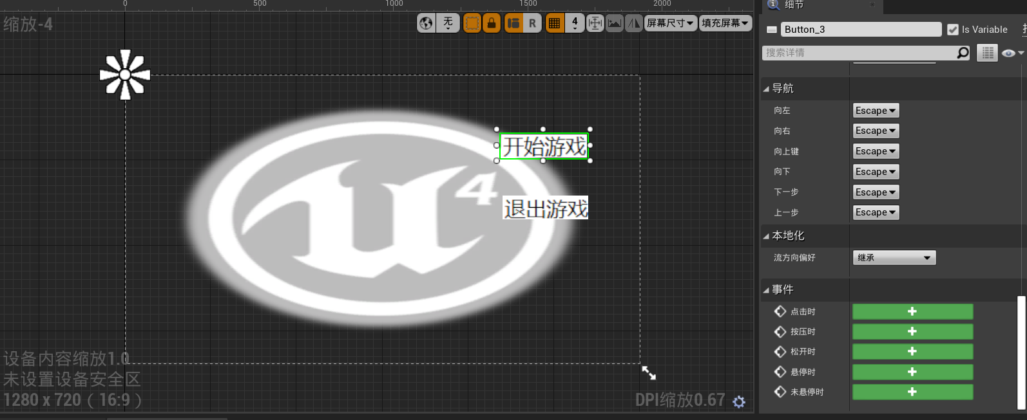The image size is (1027, 420).
Task: Click the widget name field Button_3
Action: [x=861, y=30]
